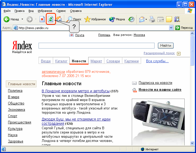Image resolution: width=196 pixels, height=153 pixels.
Task: Open Новости на вашем сайте link
Action: [x=160, y=90]
